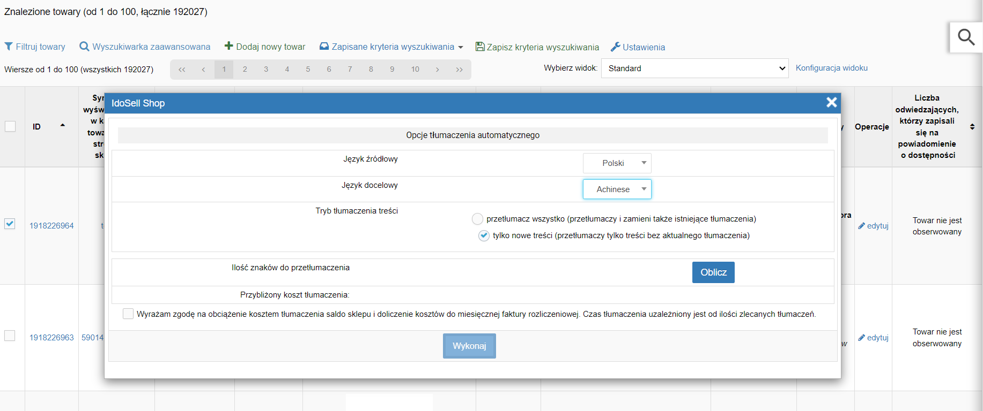
Task: Select tylko nowe treści radio option
Action: coord(484,235)
